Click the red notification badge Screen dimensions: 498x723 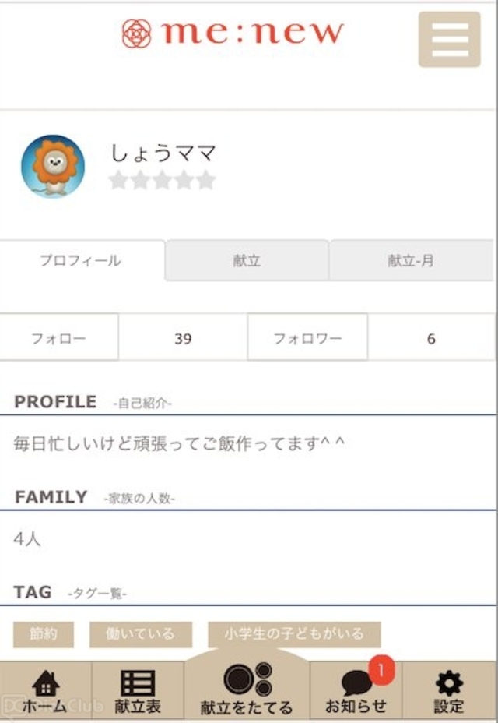click(x=381, y=669)
